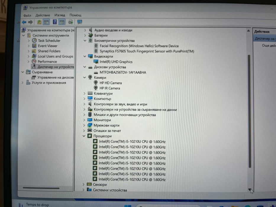The width and height of the screenshot is (276, 207).
Task: Click the Компютър monitor icon
Action: click(x=90, y=98)
